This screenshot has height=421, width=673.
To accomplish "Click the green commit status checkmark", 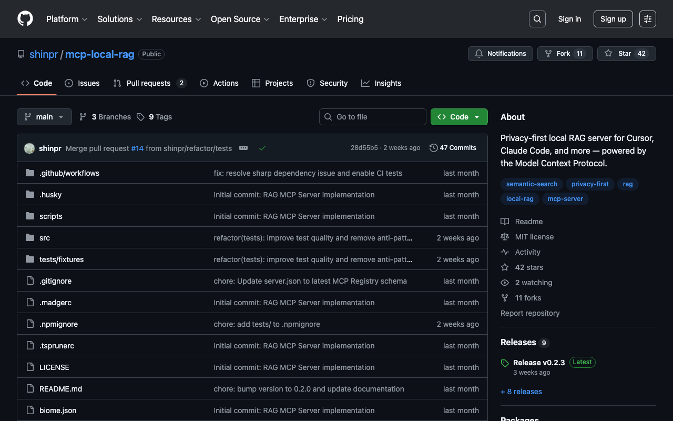I will pyautogui.click(x=262, y=148).
